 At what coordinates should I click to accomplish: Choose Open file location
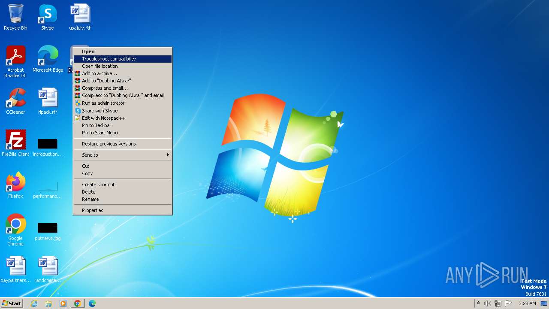(123, 66)
